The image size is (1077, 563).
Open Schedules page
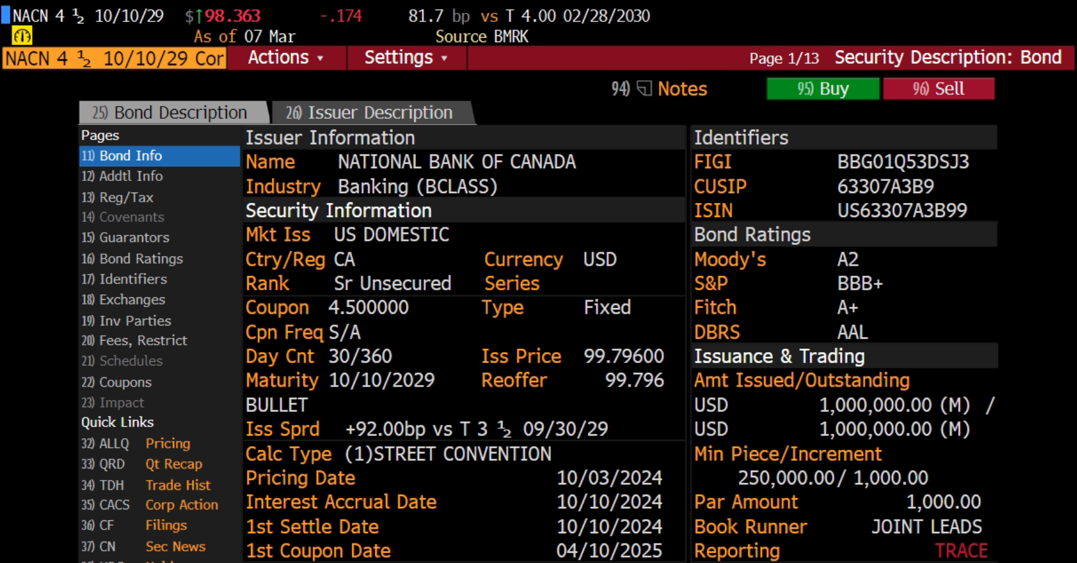[x=122, y=361]
